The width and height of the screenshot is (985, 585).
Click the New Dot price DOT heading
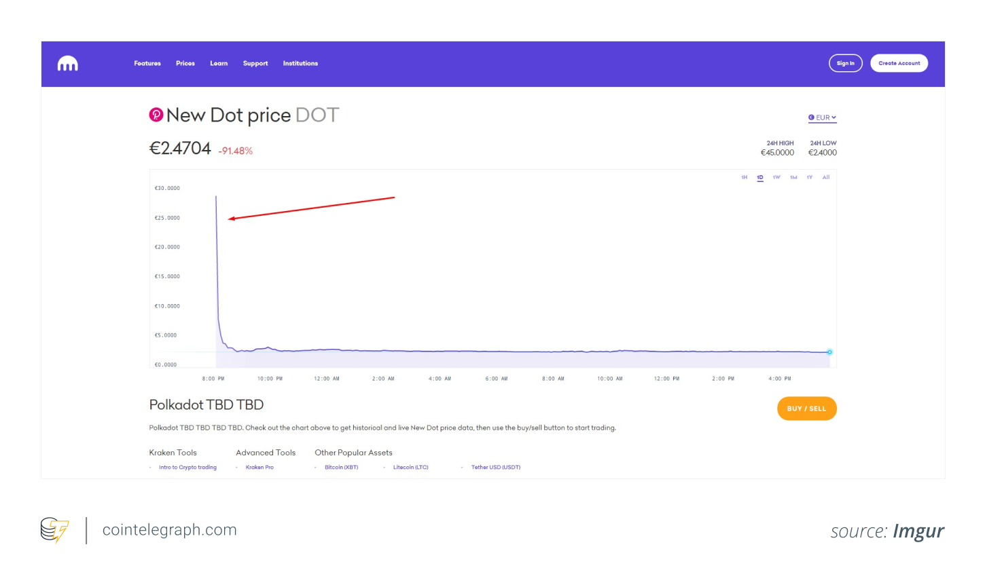pyautogui.click(x=253, y=115)
